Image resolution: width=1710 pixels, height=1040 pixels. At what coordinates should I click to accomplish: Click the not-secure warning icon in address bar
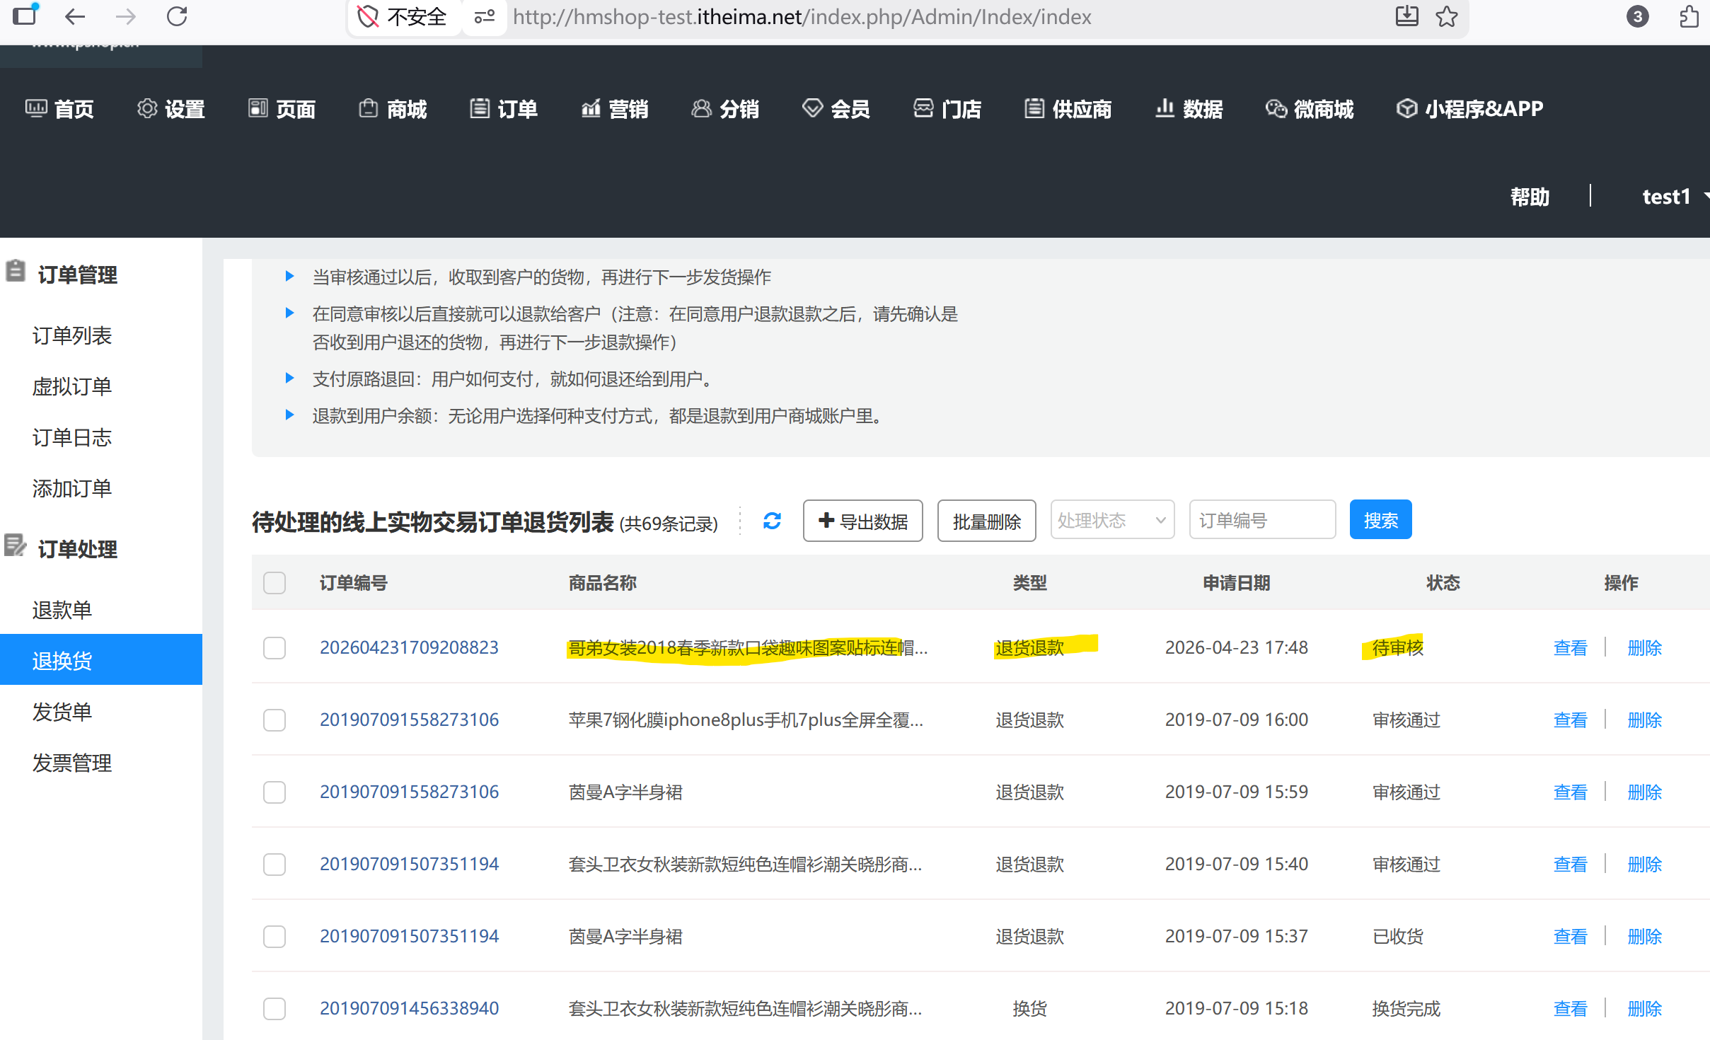368,16
